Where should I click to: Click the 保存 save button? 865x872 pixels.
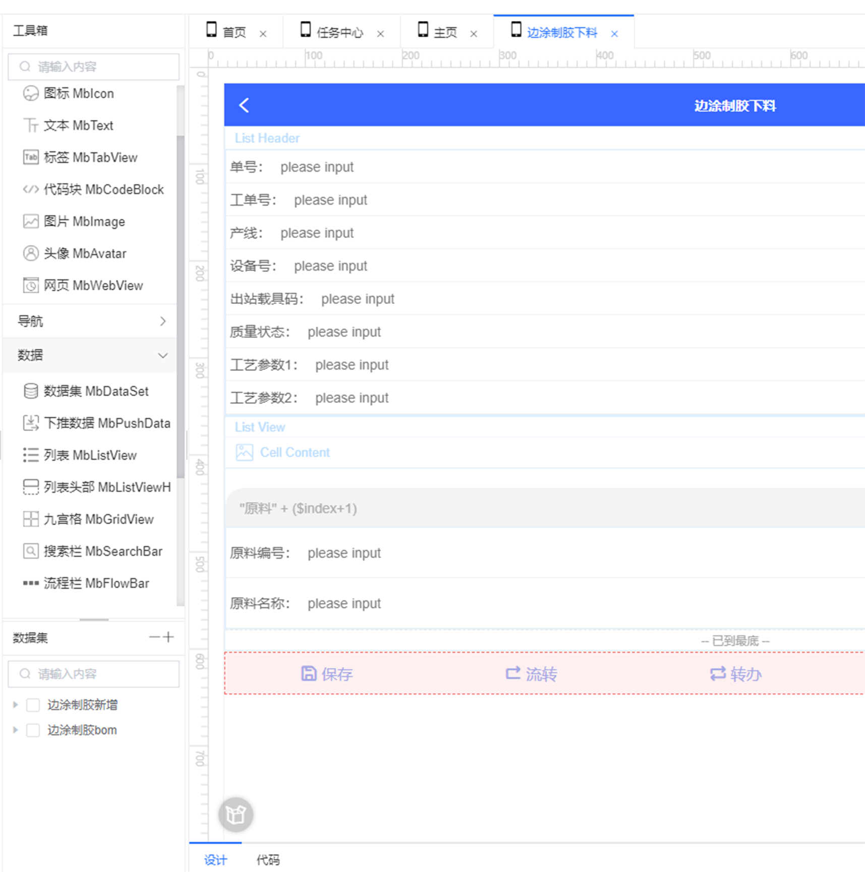pos(327,674)
